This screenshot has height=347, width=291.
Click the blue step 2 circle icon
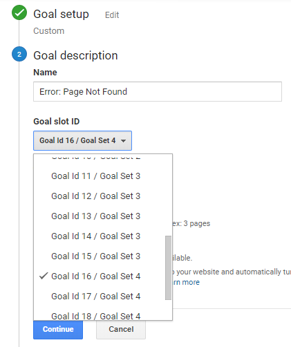tap(19, 54)
